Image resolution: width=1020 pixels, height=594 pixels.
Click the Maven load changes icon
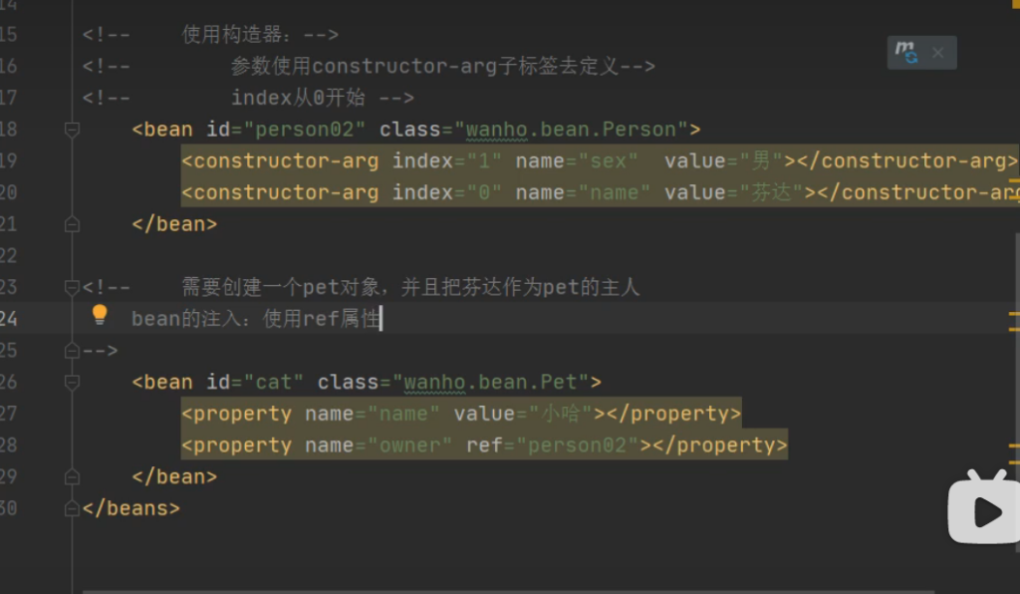click(906, 53)
